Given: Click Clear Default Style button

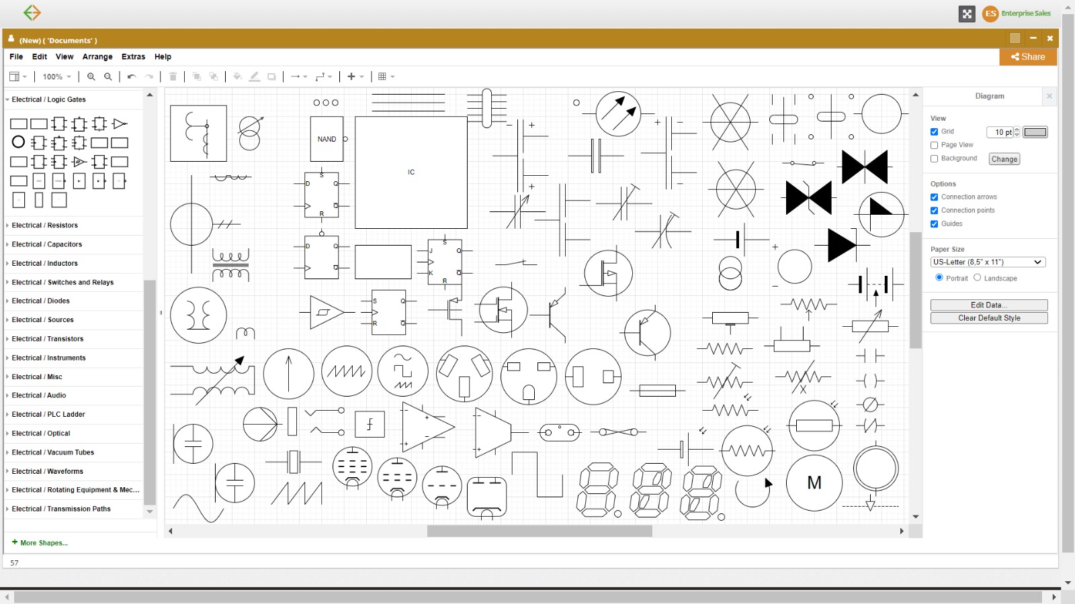Looking at the screenshot, I should (x=989, y=318).
